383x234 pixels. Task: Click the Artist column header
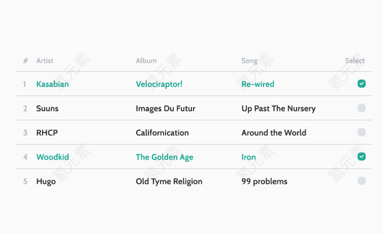click(x=45, y=61)
